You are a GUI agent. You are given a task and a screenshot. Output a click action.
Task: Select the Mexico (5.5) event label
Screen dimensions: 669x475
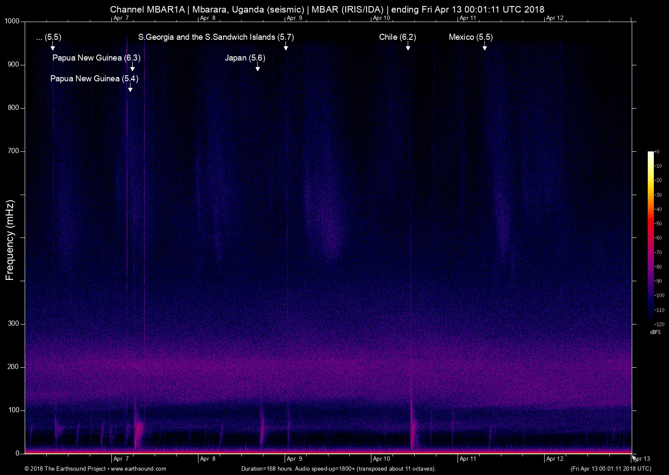pos(471,37)
